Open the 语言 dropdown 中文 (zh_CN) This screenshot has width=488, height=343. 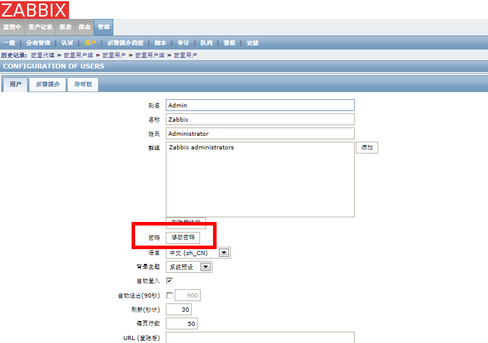click(198, 253)
